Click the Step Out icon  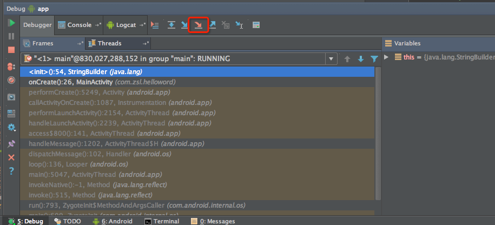click(x=213, y=25)
